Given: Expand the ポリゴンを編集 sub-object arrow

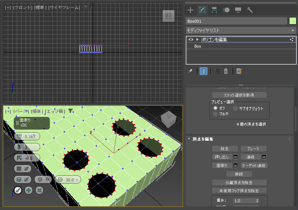Looking at the screenshot, I should (197, 39).
